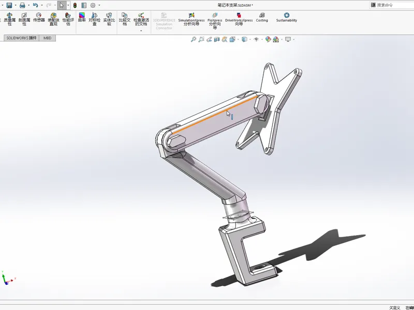Click the Zoom to Fit magnifier icon

[x=193, y=40]
